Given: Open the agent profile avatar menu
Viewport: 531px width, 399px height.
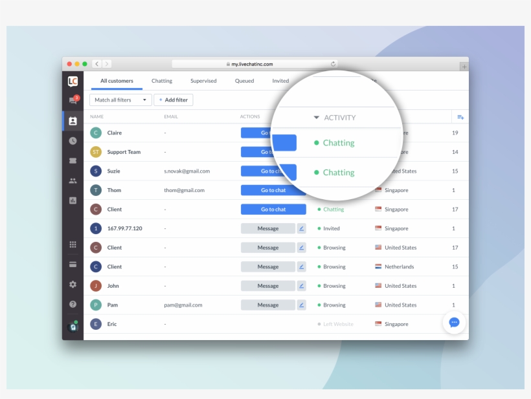Looking at the screenshot, I should (73, 327).
